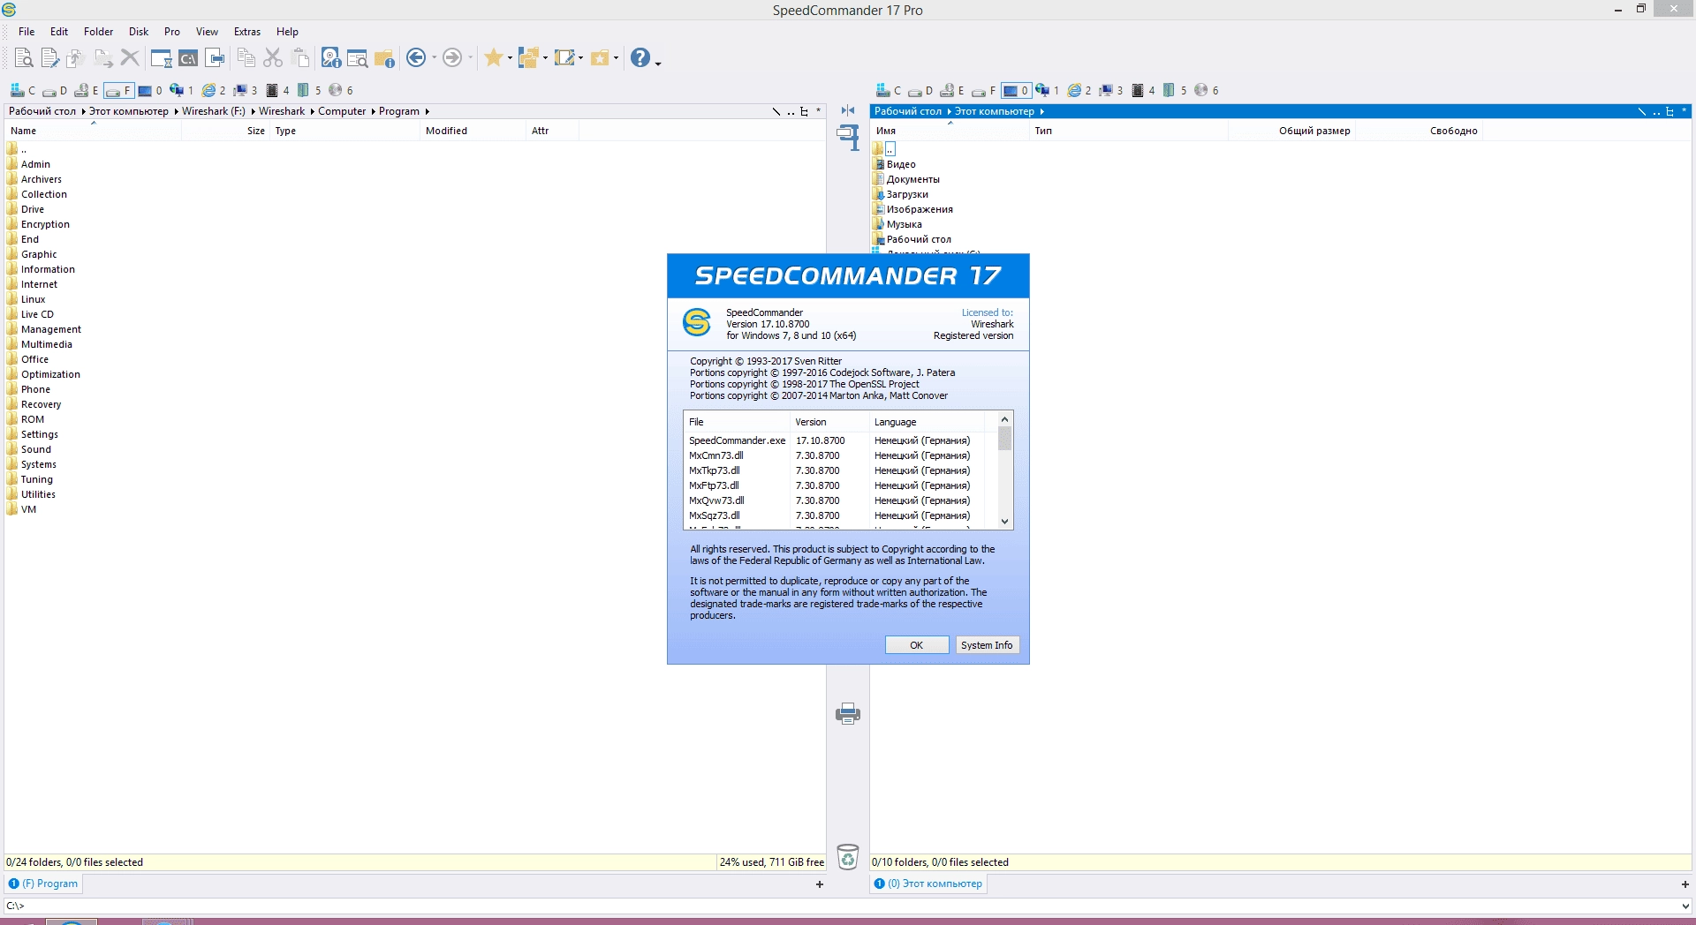
Task: Click the paint roller icon in the middle strip
Action: click(x=848, y=137)
